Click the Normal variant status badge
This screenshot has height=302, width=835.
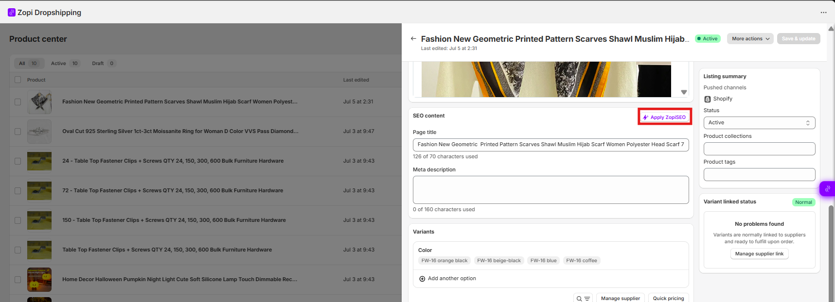pyautogui.click(x=803, y=202)
